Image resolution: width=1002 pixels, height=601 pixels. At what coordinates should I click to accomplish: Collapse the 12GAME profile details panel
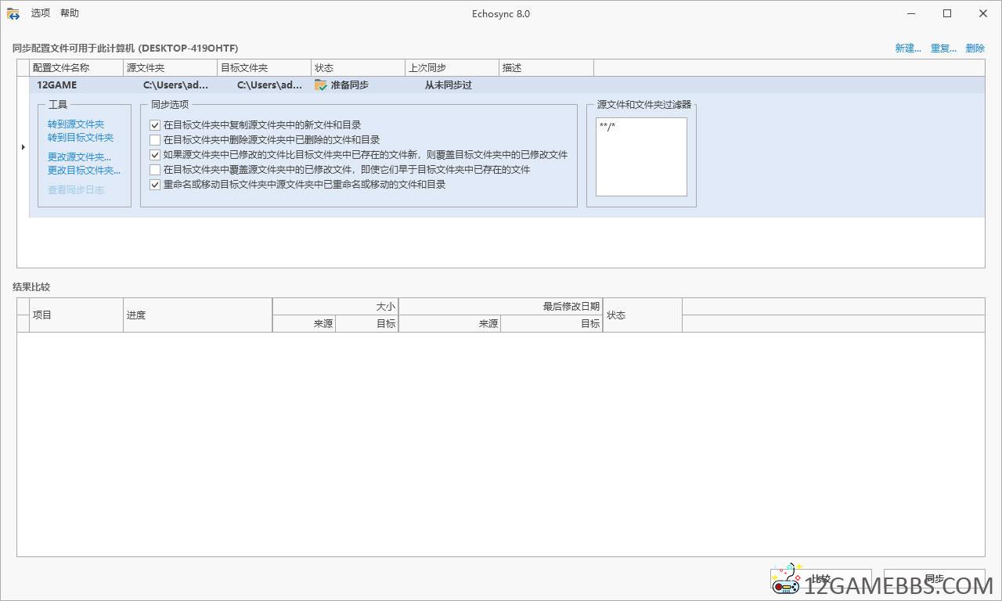point(23,146)
